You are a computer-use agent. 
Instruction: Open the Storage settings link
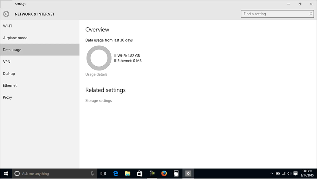99,101
